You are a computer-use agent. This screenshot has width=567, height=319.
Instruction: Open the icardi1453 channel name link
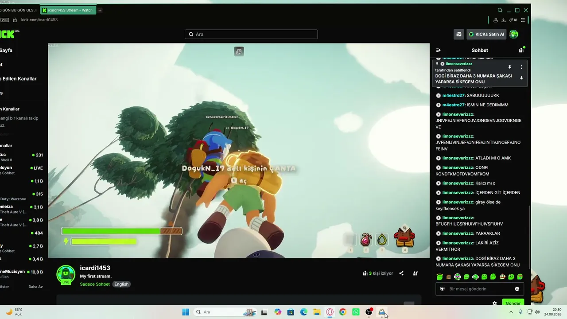[x=95, y=268]
